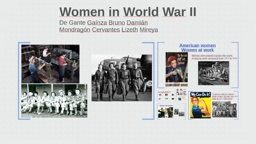The image size is (256, 144).
Task: Click the 'Women in World War II' title
Action: point(128,12)
